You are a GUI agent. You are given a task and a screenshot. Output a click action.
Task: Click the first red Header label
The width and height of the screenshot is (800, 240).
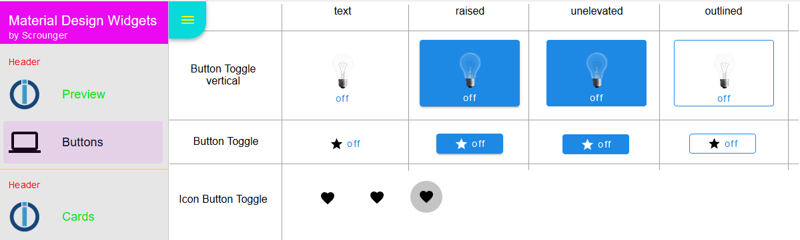(25, 62)
